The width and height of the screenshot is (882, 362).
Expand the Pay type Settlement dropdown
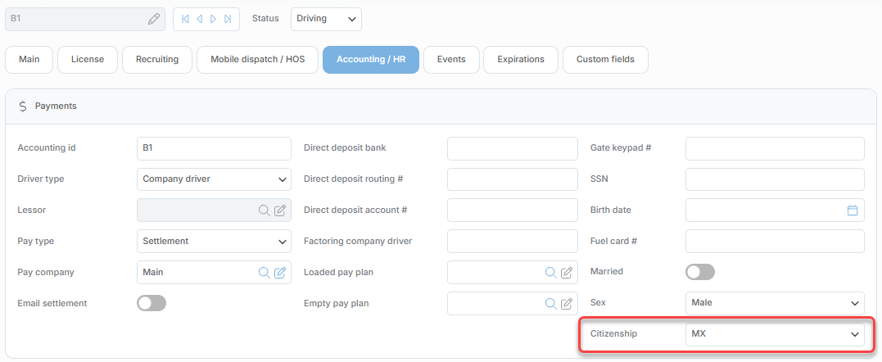215,241
